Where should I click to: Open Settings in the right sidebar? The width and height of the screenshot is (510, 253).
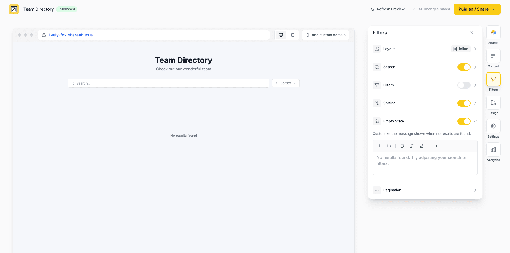pos(493,126)
